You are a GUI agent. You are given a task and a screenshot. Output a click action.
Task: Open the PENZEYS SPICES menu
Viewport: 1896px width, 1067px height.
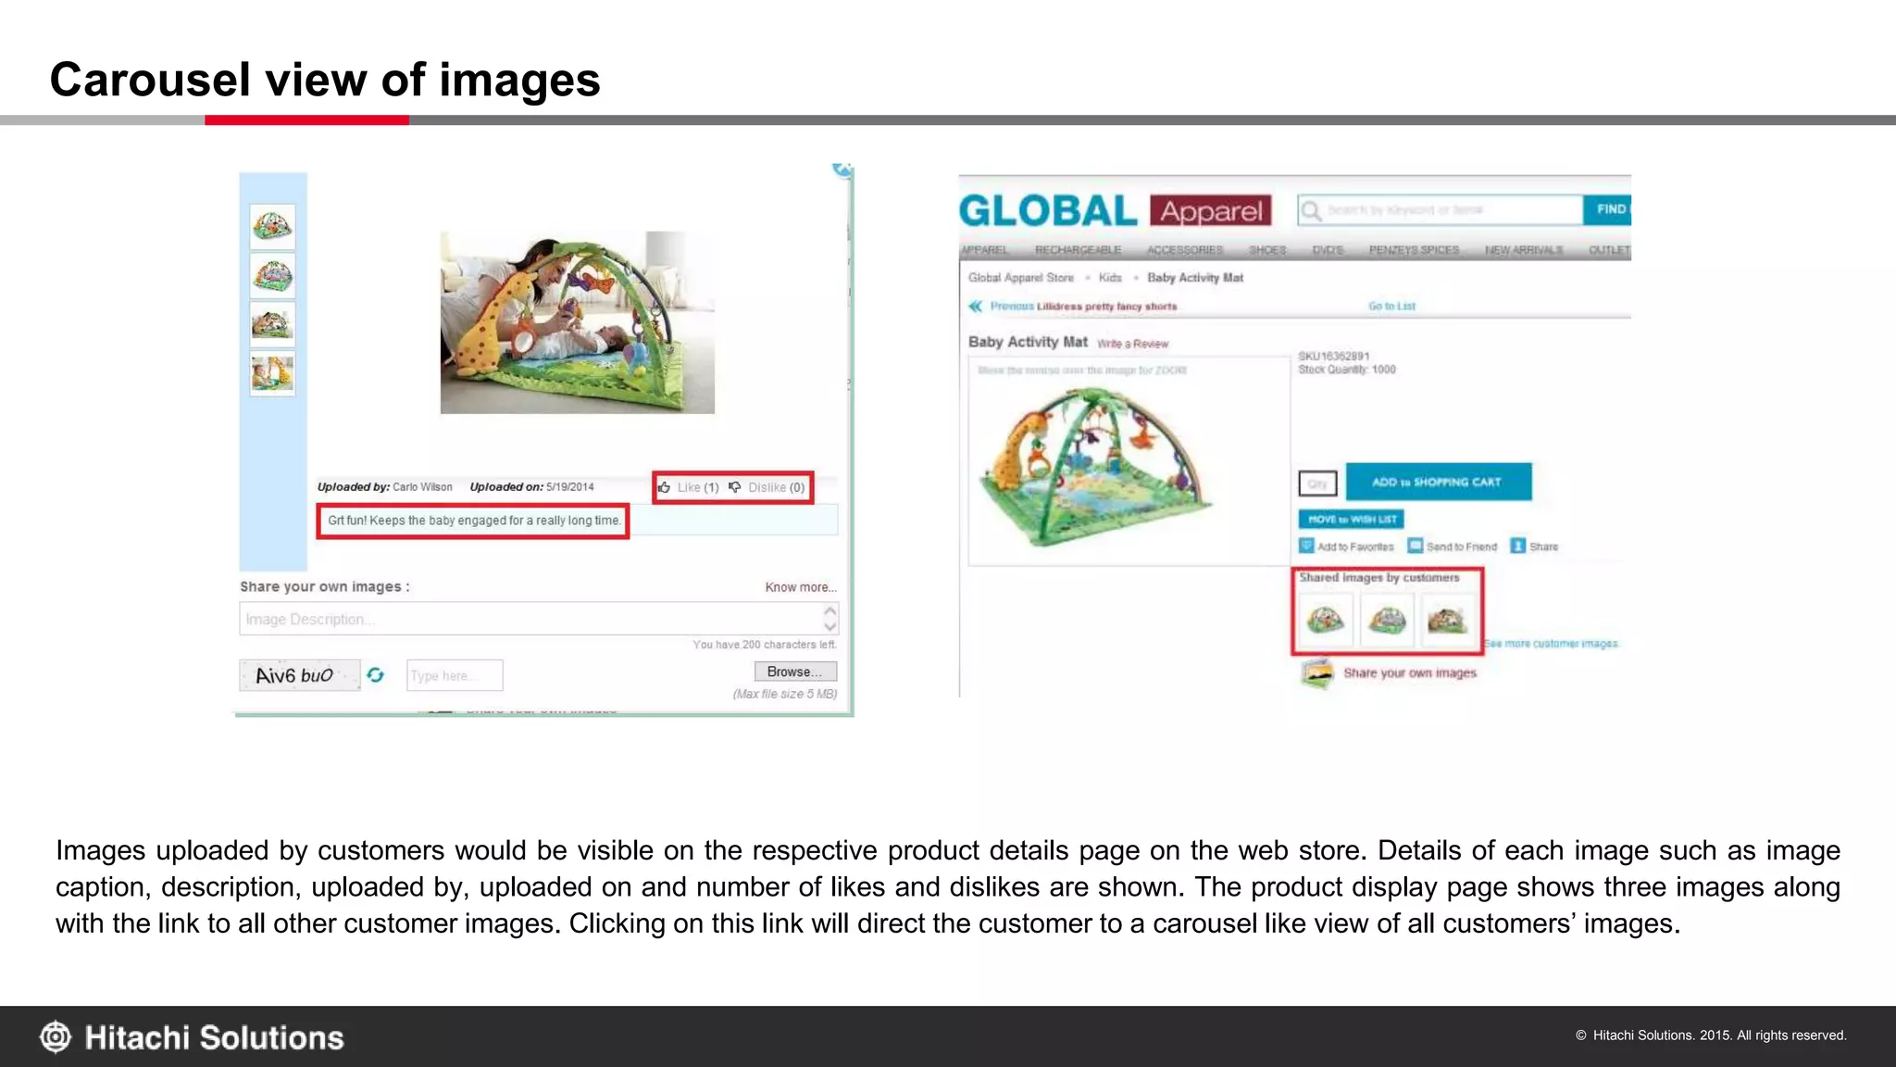[x=1414, y=250]
